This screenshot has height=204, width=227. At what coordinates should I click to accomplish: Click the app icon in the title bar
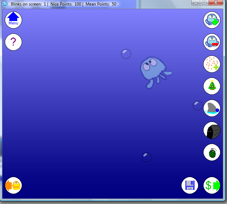coord(5,4)
